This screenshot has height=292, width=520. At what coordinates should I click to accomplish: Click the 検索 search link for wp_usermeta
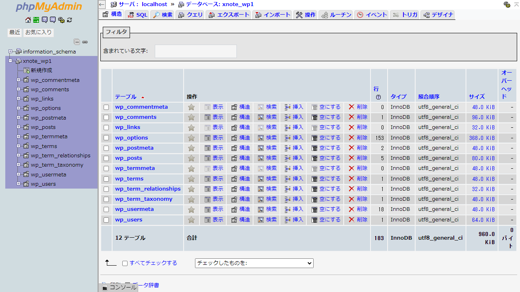[267, 209]
